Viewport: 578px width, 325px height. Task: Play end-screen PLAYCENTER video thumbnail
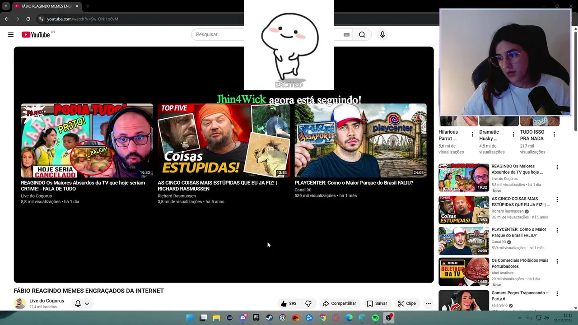[x=360, y=141]
